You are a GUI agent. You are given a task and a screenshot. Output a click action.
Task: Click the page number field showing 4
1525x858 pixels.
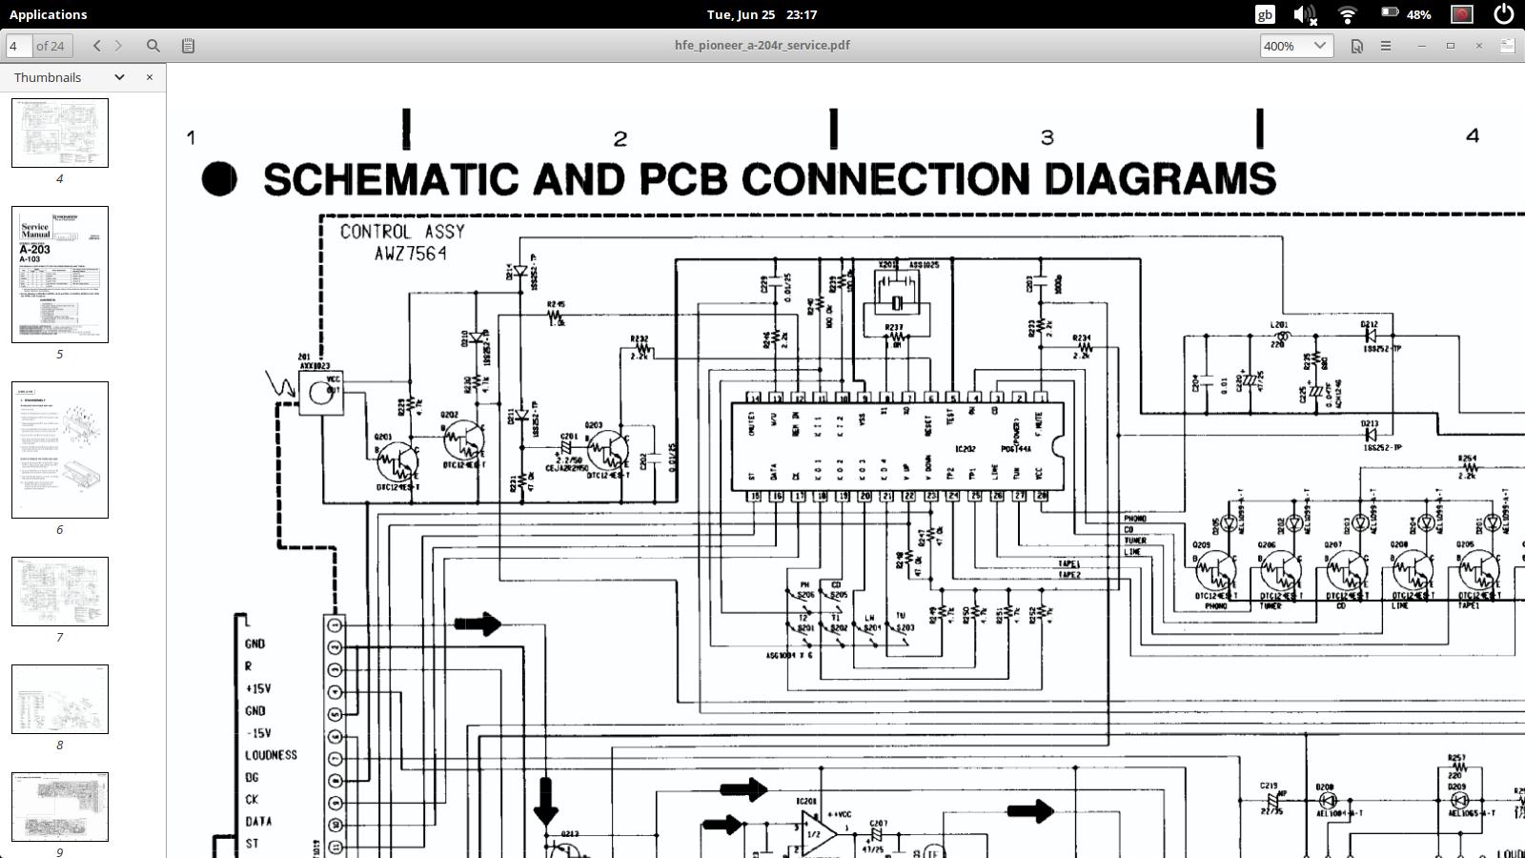point(18,45)
